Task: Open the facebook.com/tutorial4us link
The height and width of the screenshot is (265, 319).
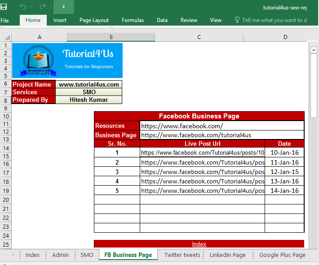Action: 196,135
